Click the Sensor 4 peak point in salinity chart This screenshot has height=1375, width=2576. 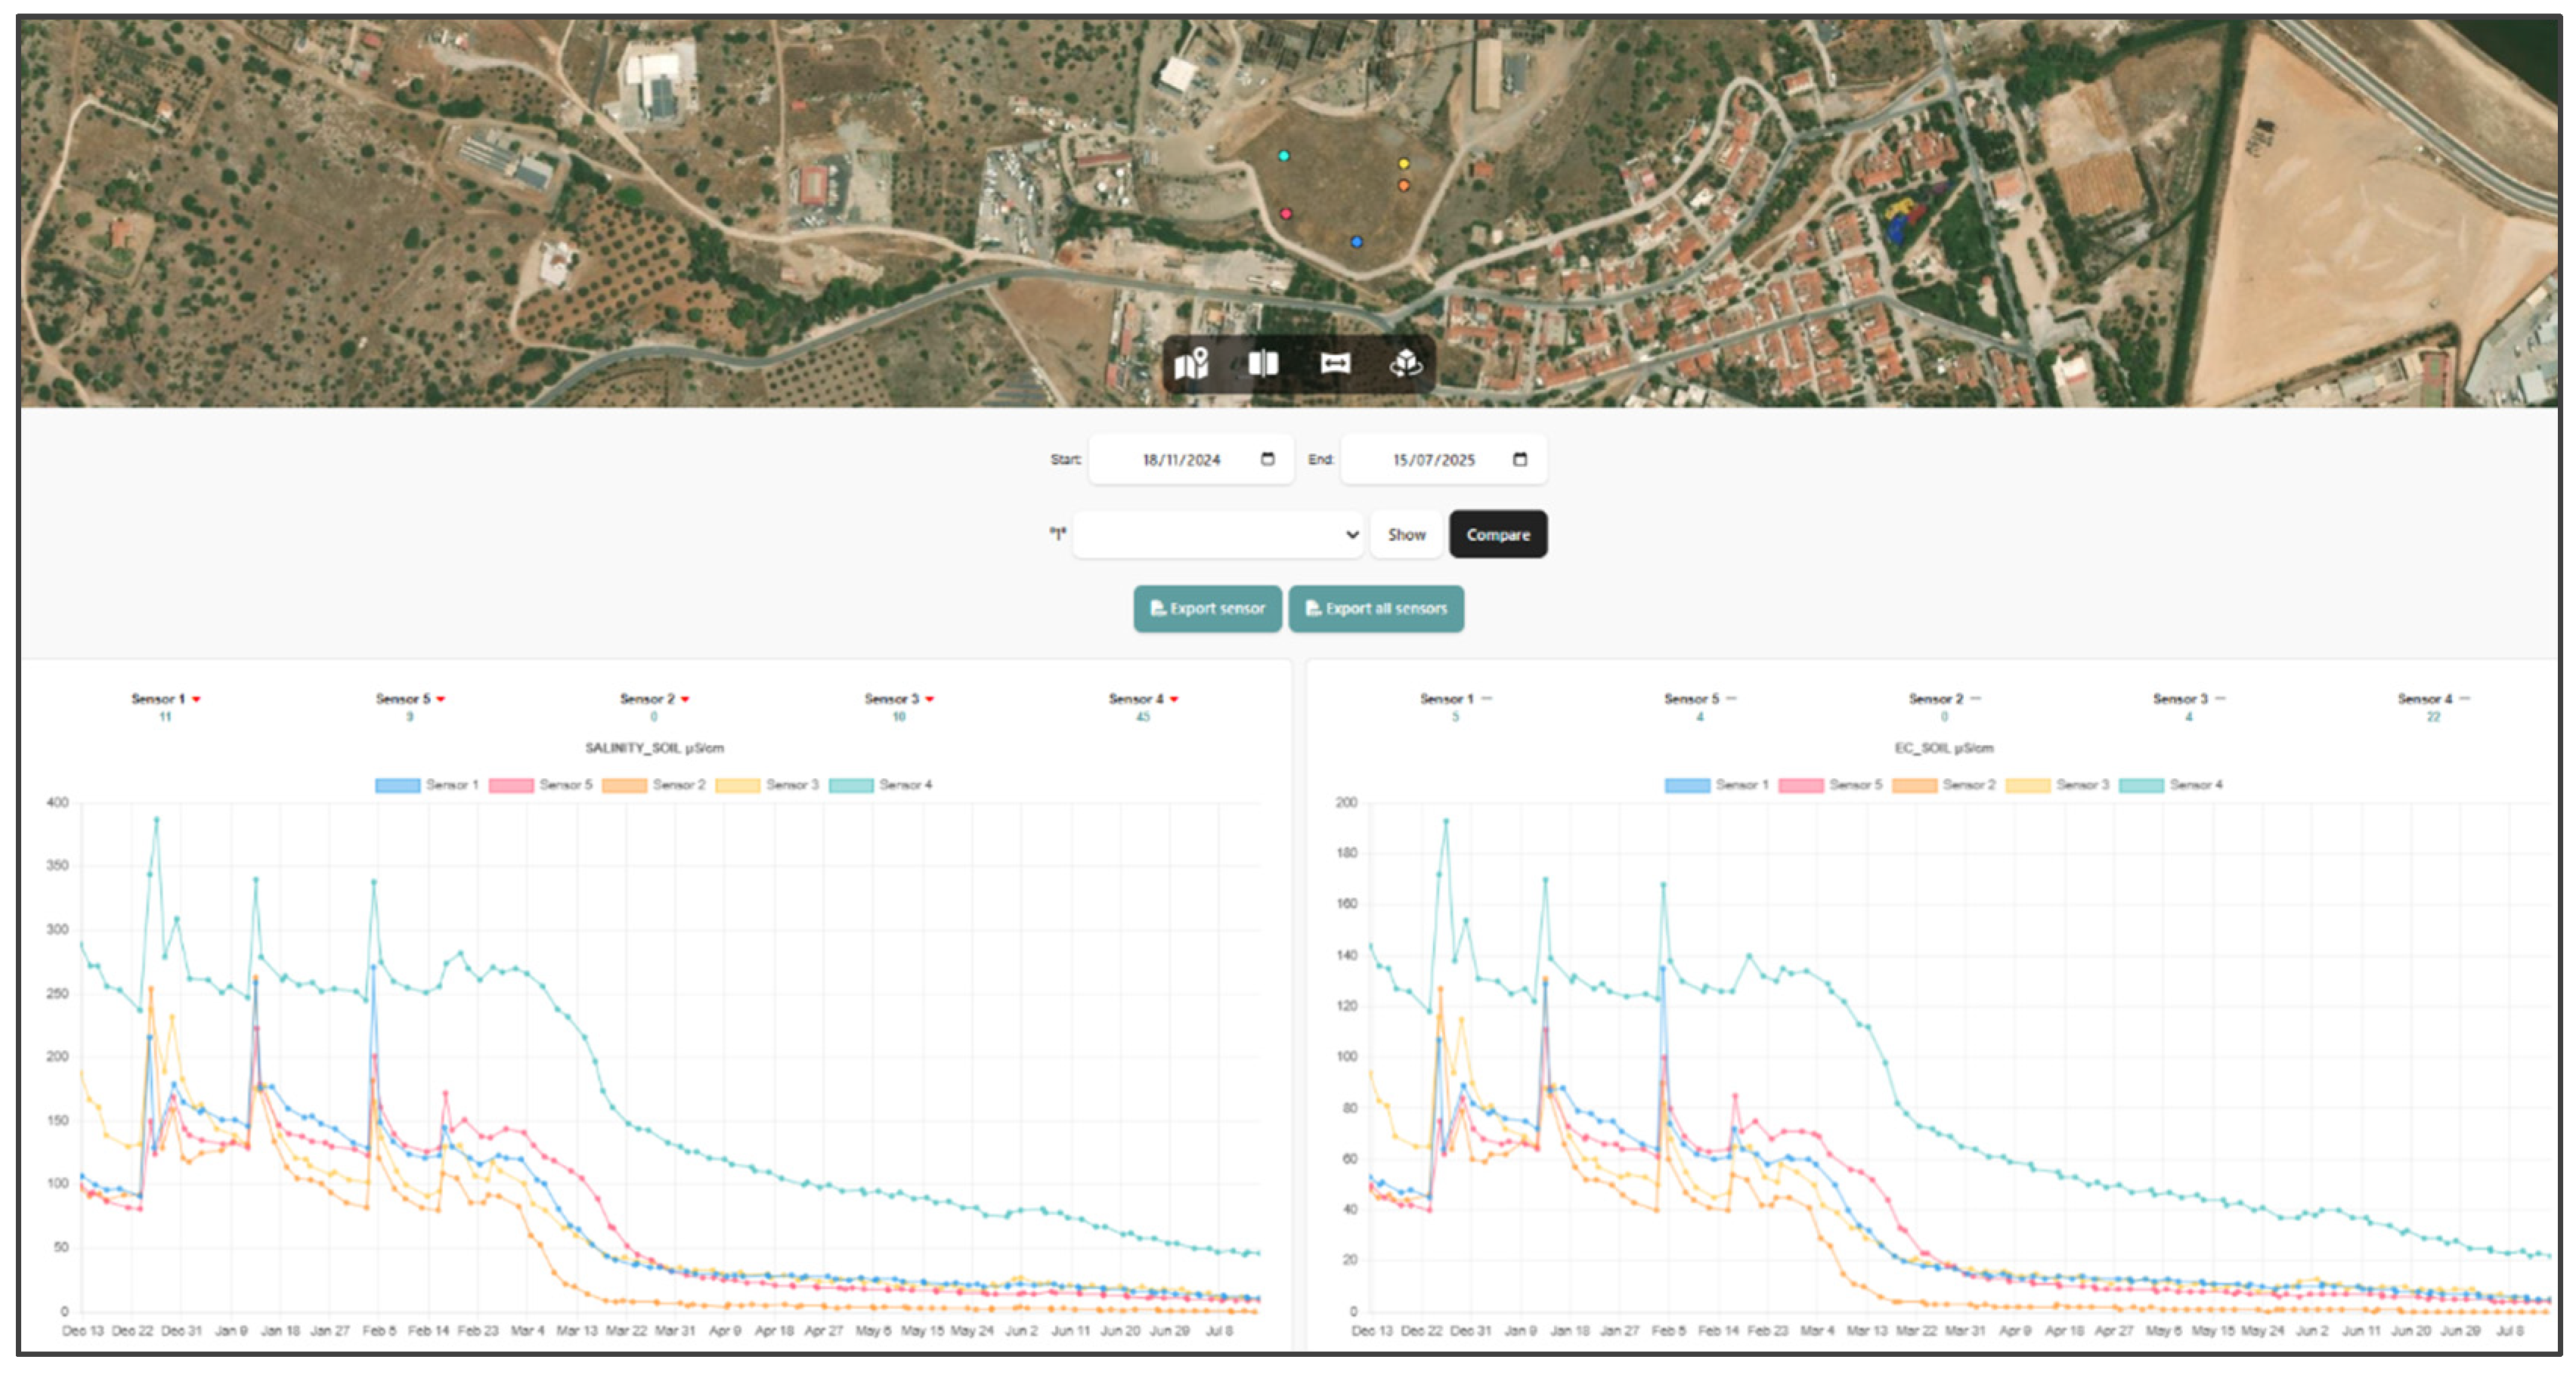[156, 820]
